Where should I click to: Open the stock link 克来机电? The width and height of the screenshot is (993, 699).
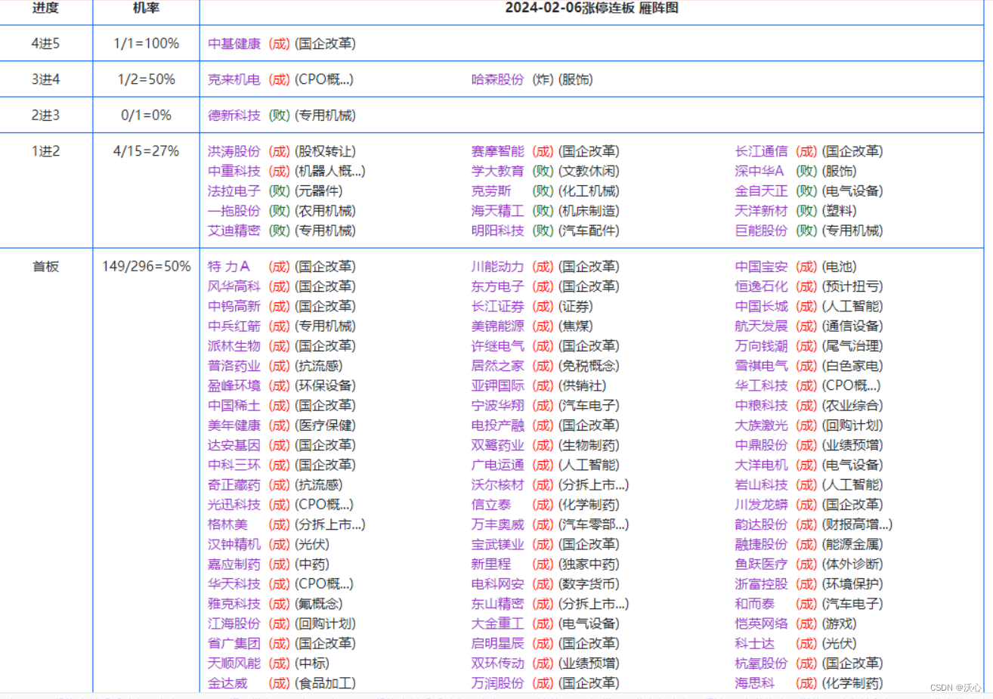click(x=234, y=79)
